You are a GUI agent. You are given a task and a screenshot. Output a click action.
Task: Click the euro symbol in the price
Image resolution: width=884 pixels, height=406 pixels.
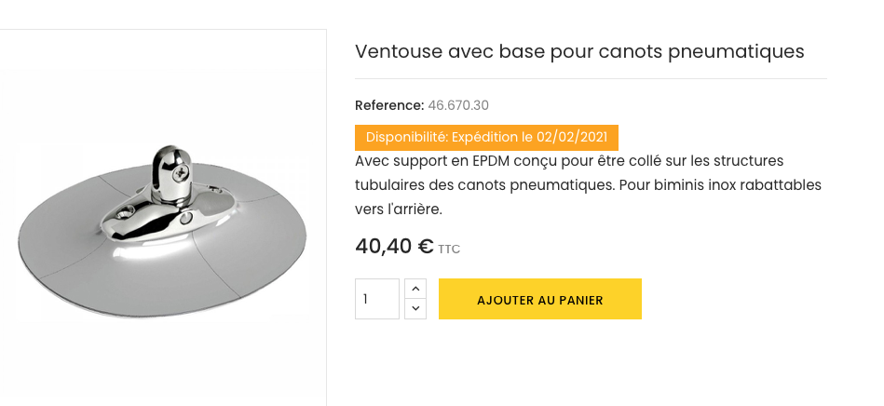point(426,247)
